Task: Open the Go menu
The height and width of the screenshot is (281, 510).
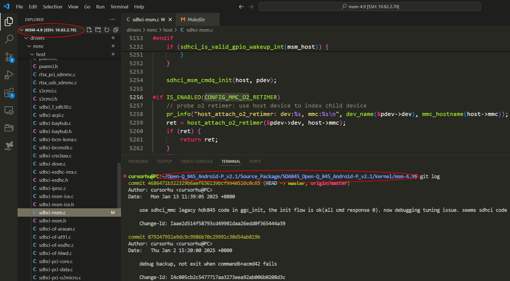Action: 87,7
